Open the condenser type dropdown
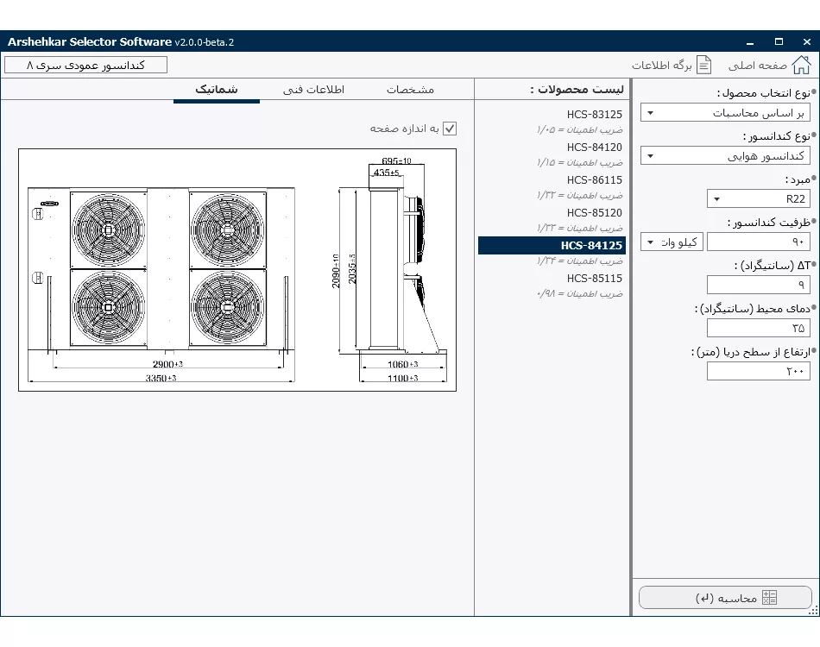The width and height of the screenshot is (820, 647). pyautogui.click(x=725, y=156)
